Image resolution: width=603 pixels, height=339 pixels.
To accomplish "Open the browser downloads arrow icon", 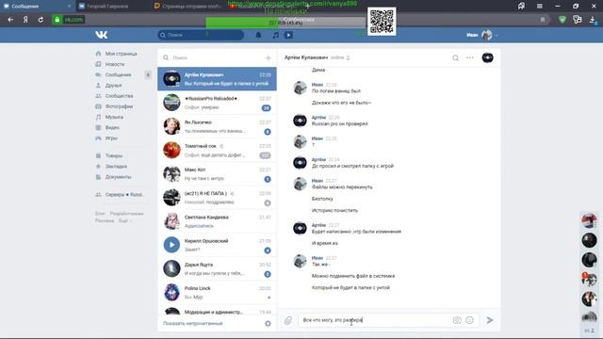I will 593,20.
